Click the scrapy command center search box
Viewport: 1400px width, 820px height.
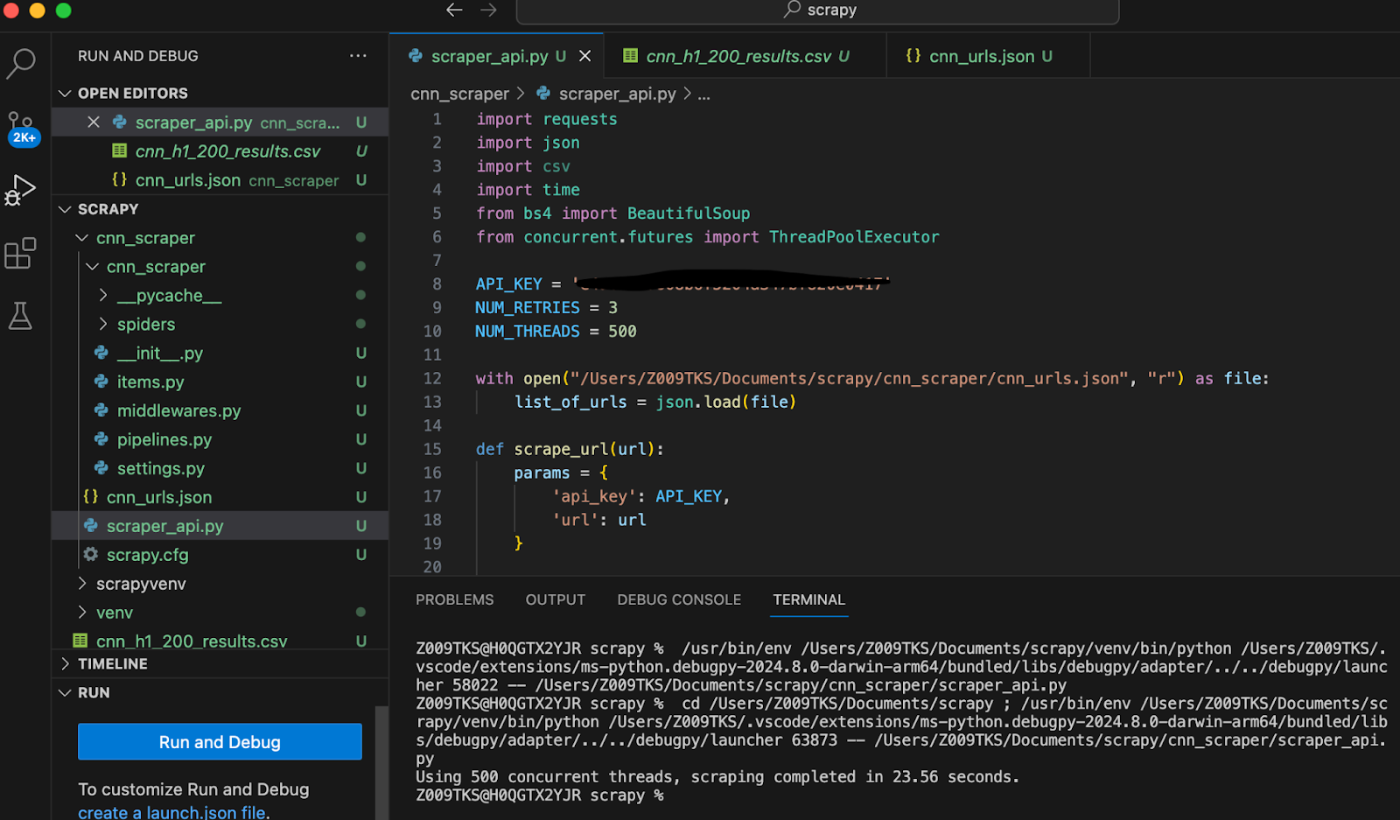818,11
